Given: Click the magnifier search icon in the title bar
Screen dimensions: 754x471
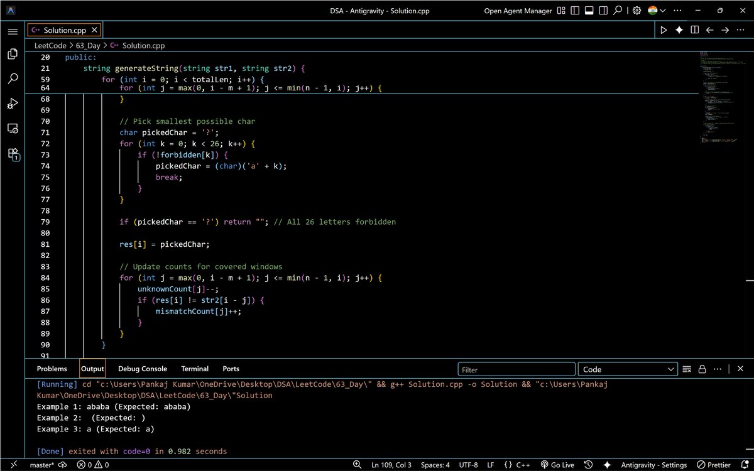Looking at the screenshot, I should (x=618, y=11).
